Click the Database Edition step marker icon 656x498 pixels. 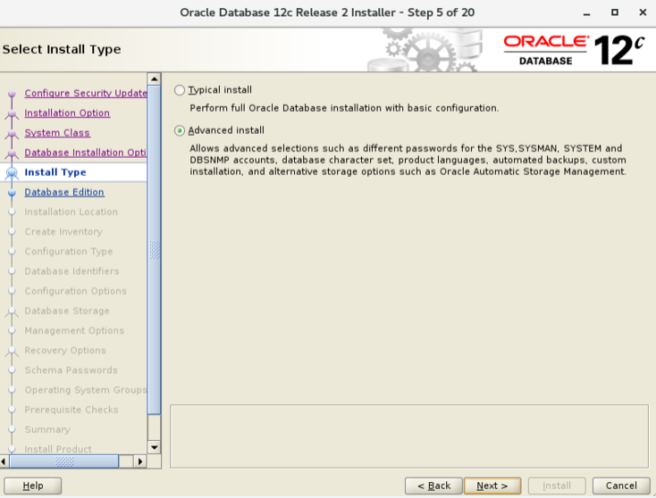[12, 193]
